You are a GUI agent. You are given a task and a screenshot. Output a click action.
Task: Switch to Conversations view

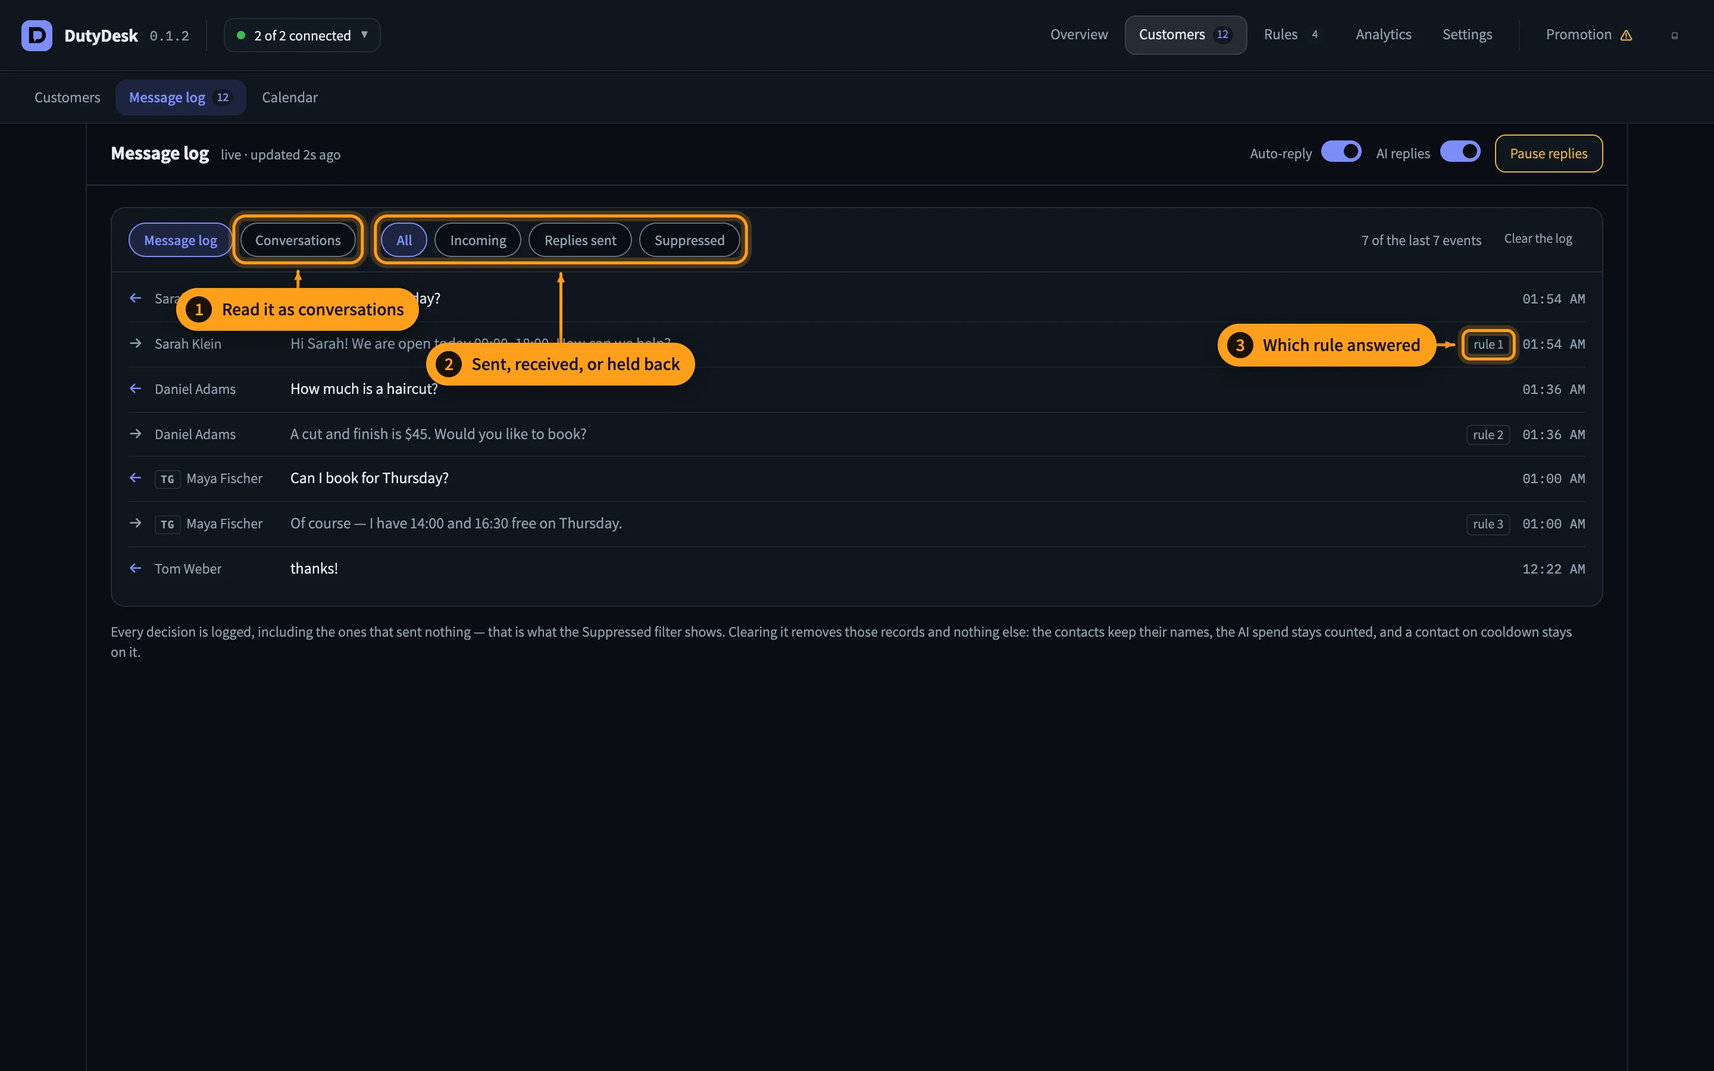pyautogui.click(x=298, y=240)
